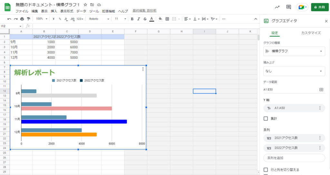Open the Roboto font dropdown
Screen dimensions: 330x175
[99, 19]
